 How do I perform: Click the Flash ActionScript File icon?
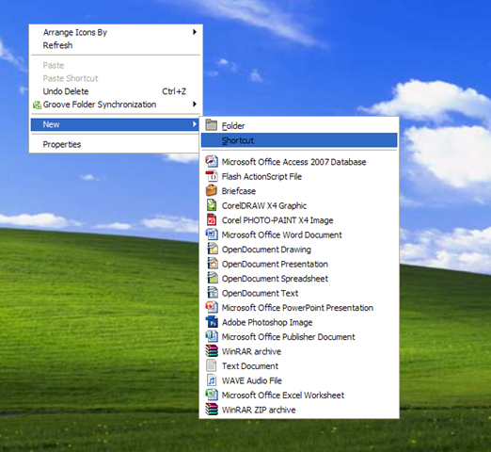coord(212,176)
